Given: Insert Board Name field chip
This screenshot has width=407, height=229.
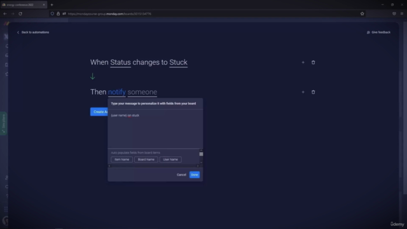Looking at the screenshot, I should (x=146, y=160).
